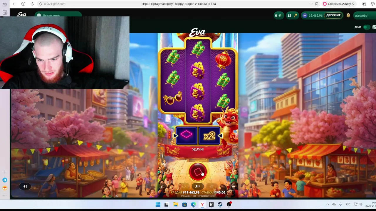Click the СТАВКА 140,00 bet amount
The height and width of the screenshot is (211, 376).
point(214,193)
